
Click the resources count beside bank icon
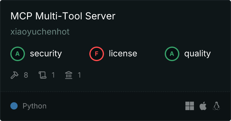click(x=79, y=75)
